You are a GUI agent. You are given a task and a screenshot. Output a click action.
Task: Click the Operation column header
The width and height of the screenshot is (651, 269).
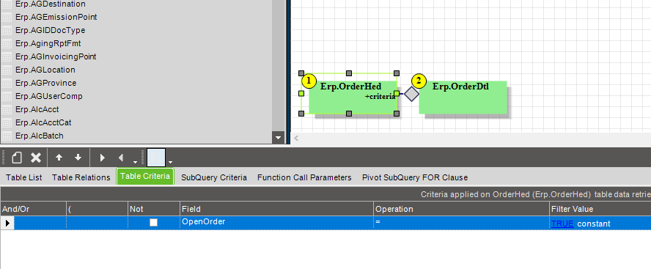[x=461, y=209]
